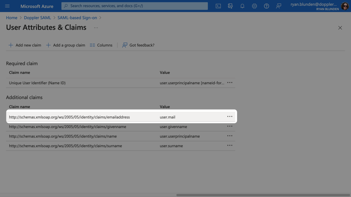Click the top bar Feedback icon
351x197 pixels.
click(279, 6)
